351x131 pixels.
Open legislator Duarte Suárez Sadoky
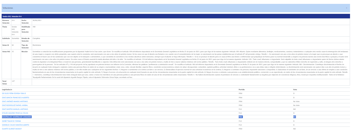[x=12, y=129]
